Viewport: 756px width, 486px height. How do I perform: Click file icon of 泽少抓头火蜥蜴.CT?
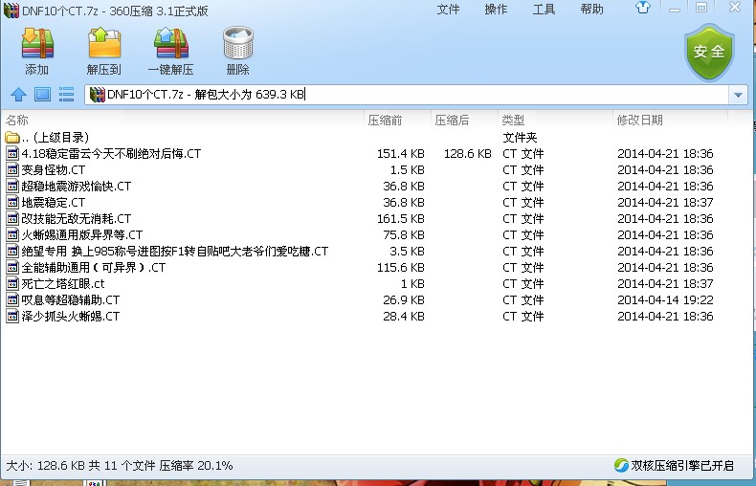[x=12, y=317]
